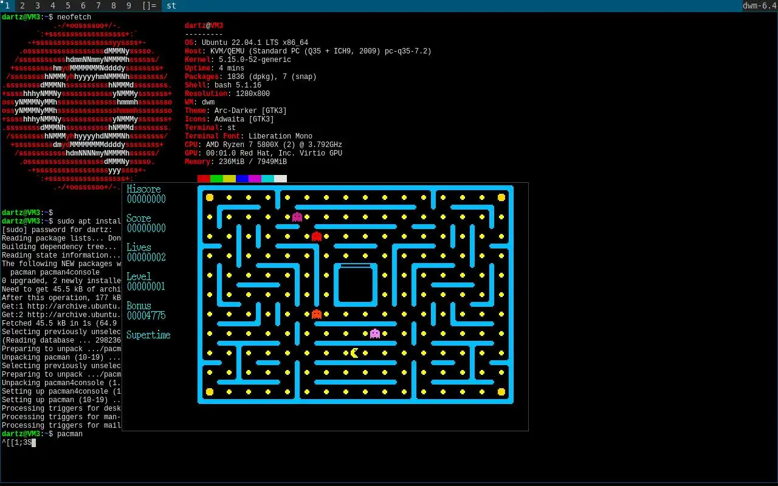
Task: Click the orange ghost left of the ghost house
Action: [x=317, y=314]
